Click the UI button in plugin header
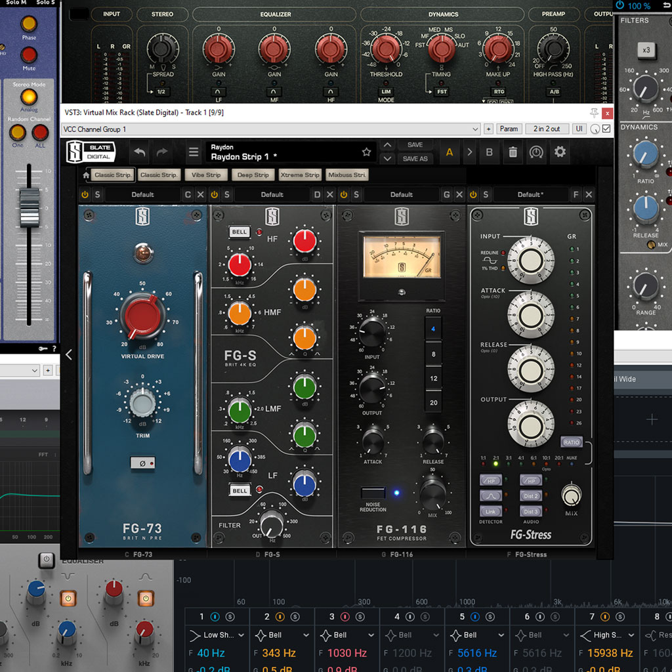Viewport: 672px width, 672px height. click(x=579, y=129)
